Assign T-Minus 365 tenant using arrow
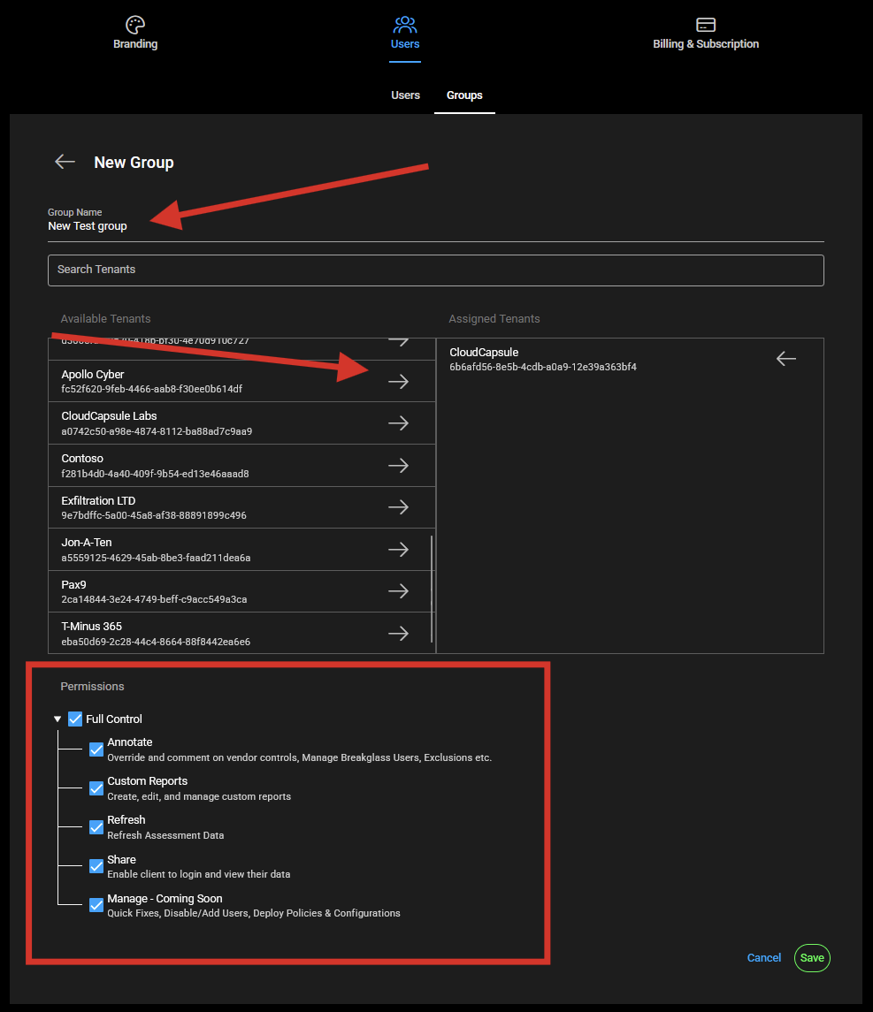Viewport: 873px width, 1012px height. point(398,634)
